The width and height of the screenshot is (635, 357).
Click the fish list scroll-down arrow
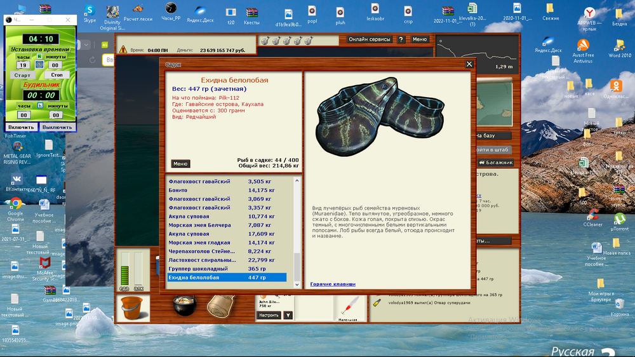[x=297, y=285]
